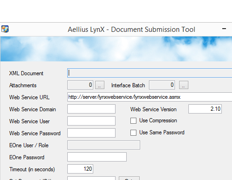
Task: Enable the Use Compression checkbox
Action: click(133, 120)
